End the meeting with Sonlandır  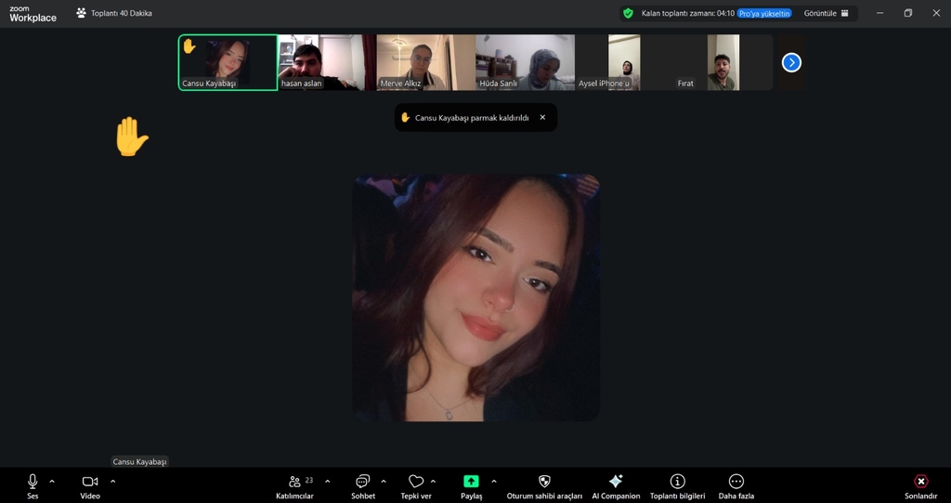920,482
